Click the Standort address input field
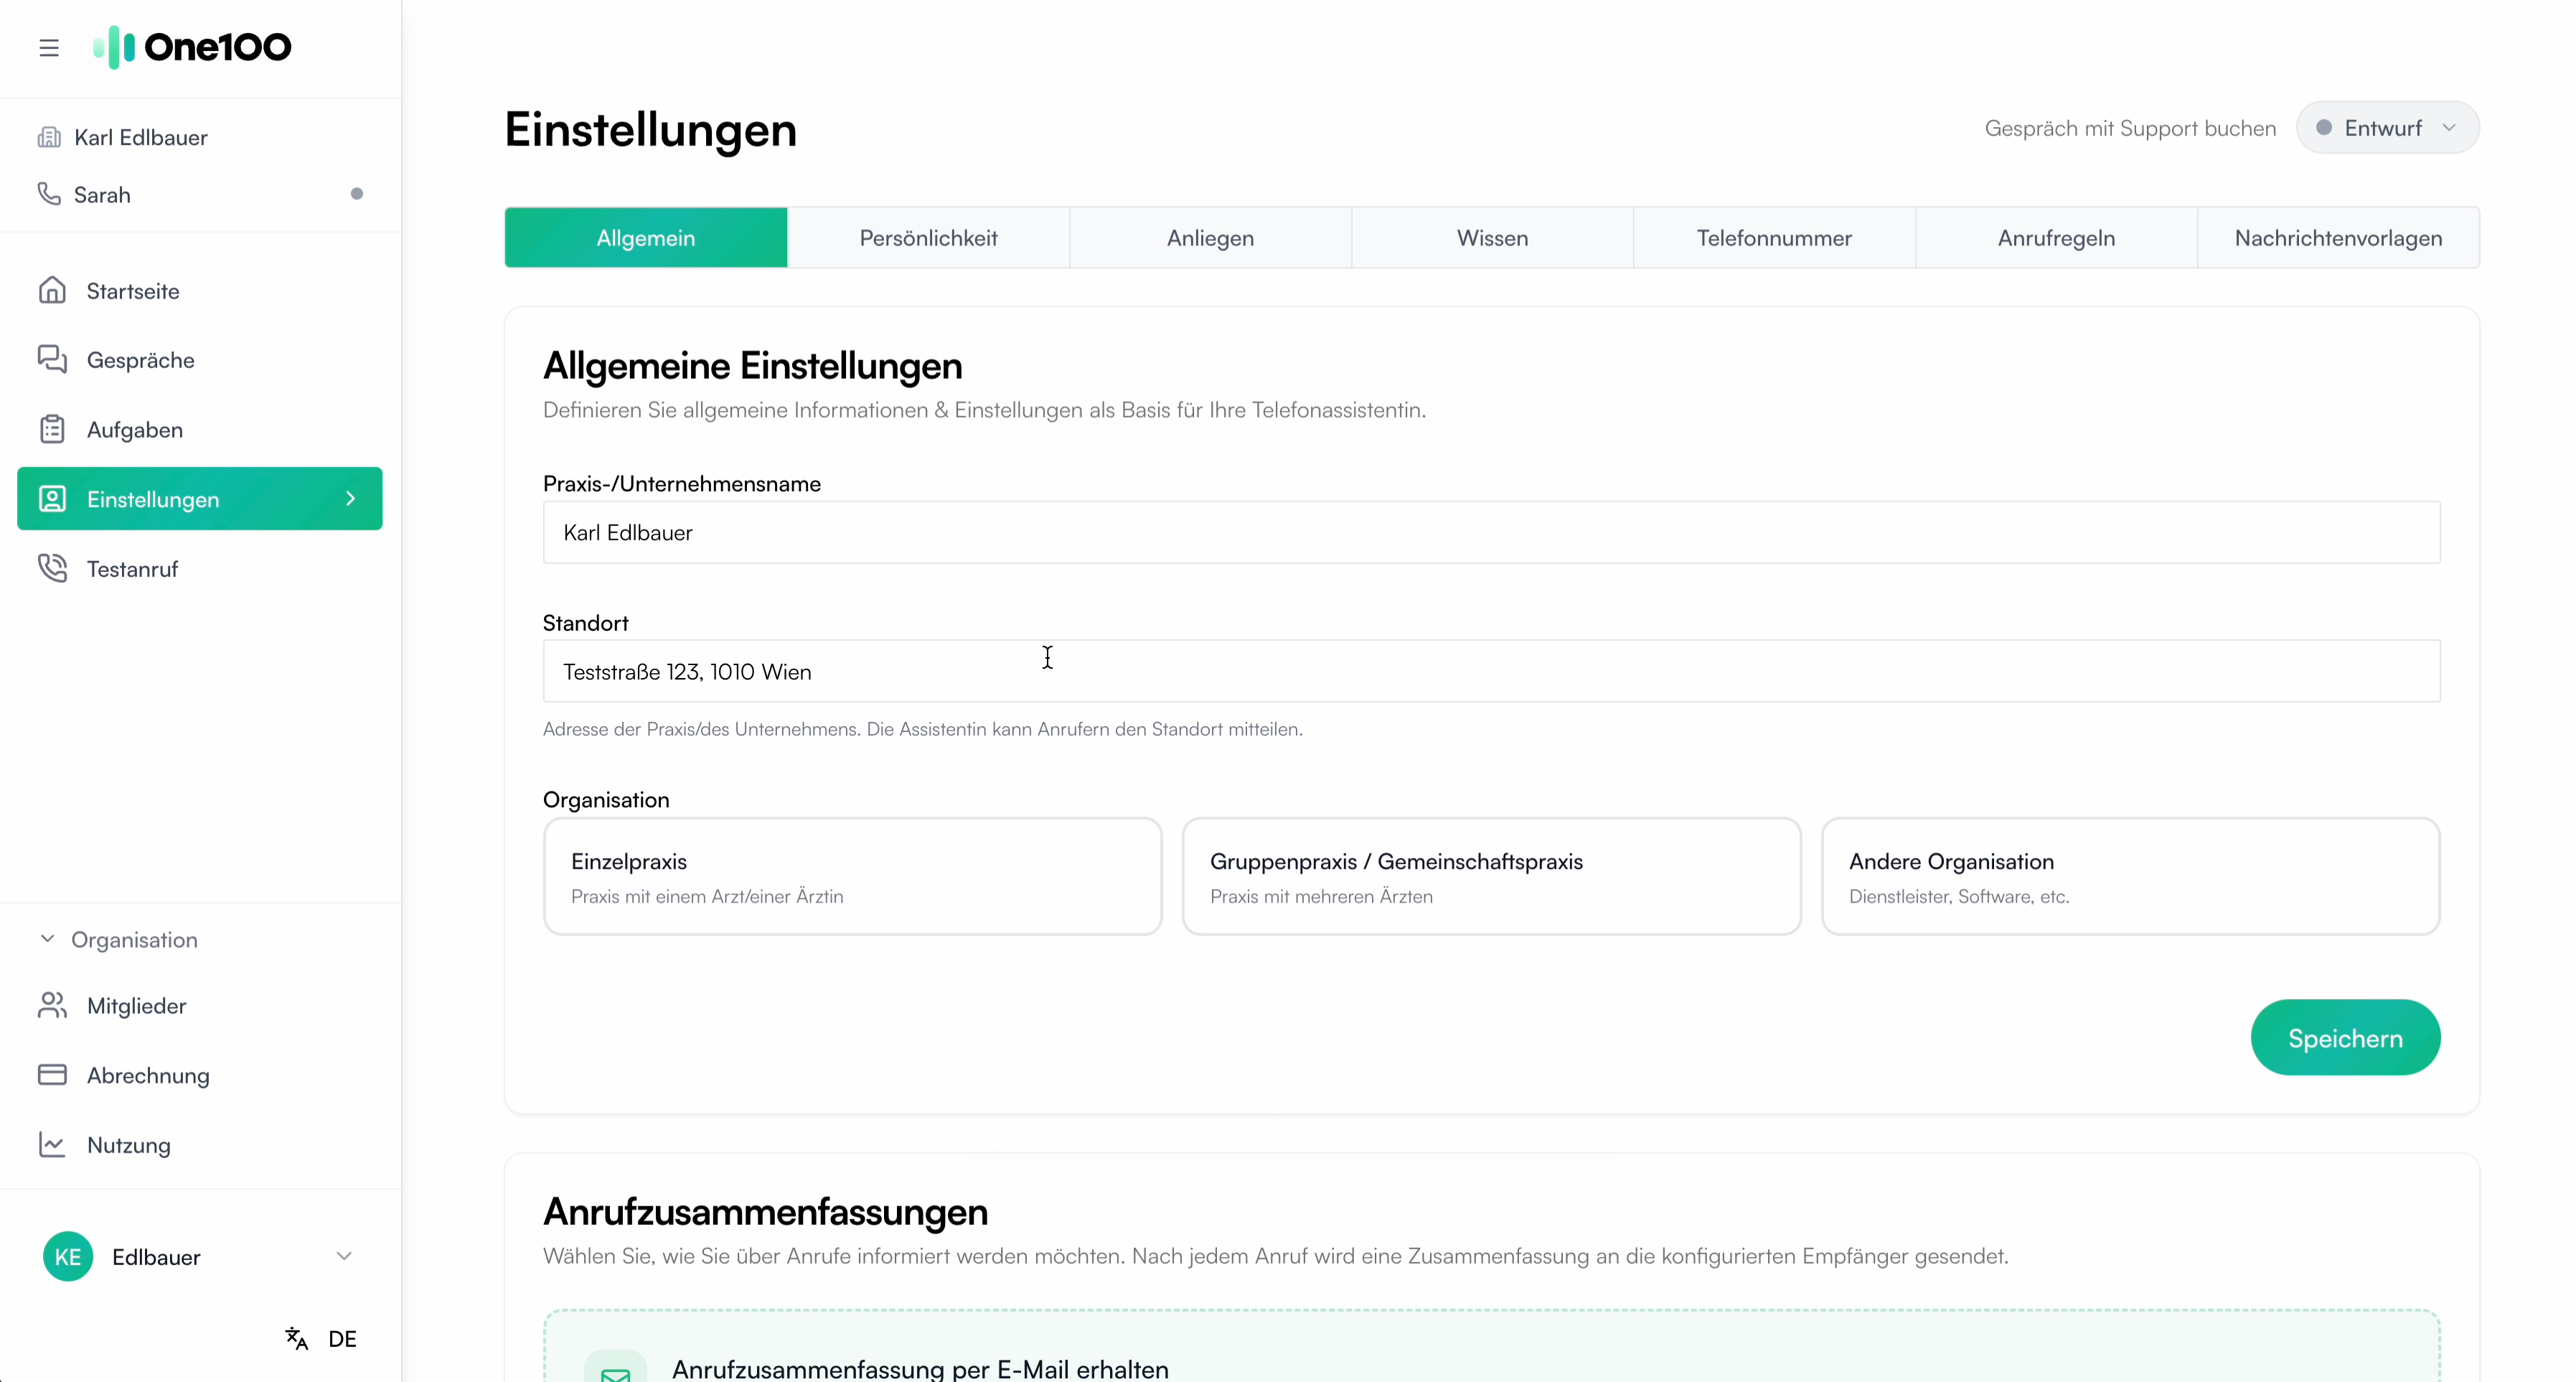The width and height of the screenshot is (2576, 1382). (1491, 671)
